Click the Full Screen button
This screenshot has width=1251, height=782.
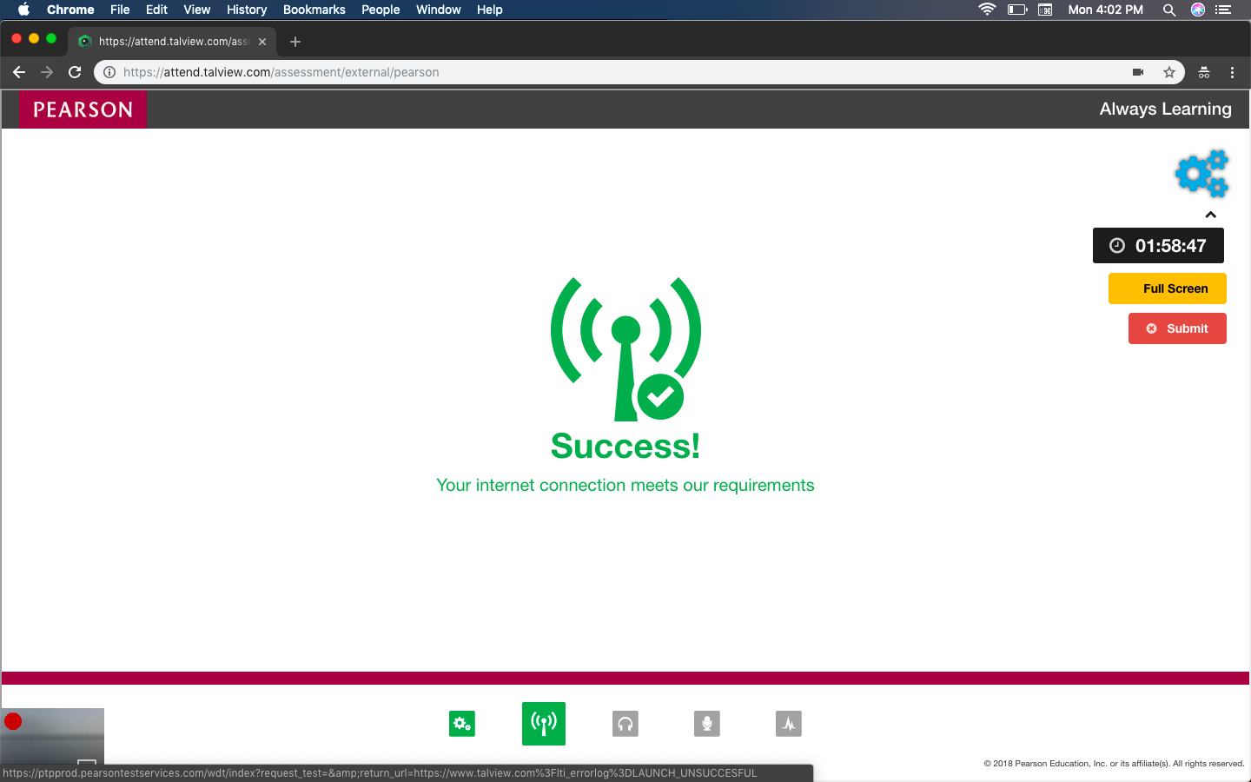point(1168,288)
